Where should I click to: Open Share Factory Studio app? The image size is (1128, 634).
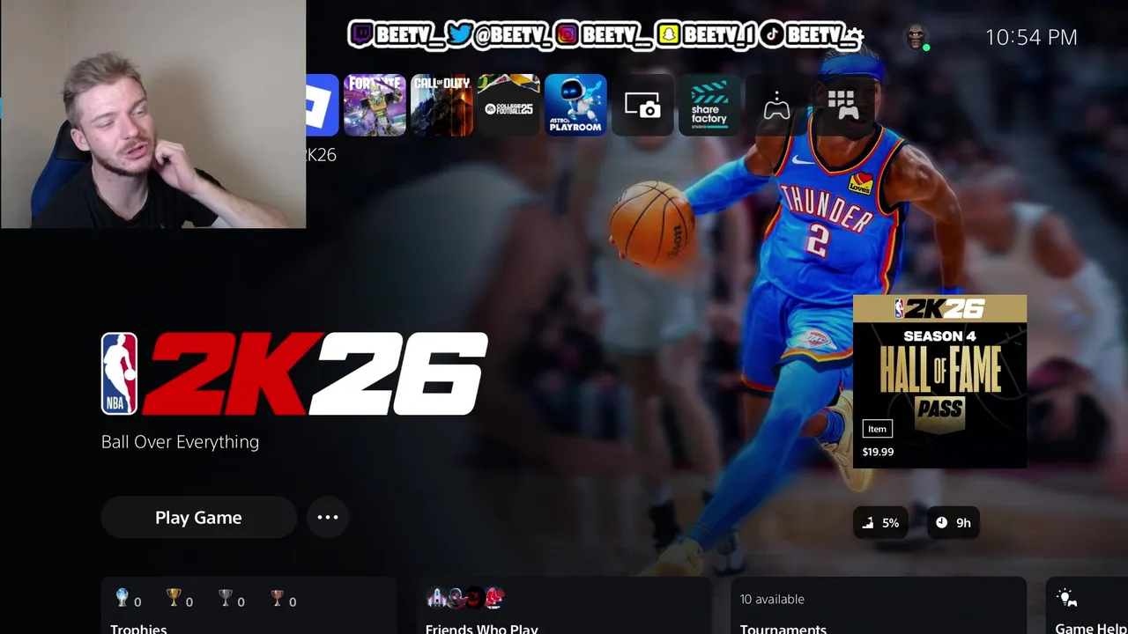pyautogui.click(x=709, y=105)
